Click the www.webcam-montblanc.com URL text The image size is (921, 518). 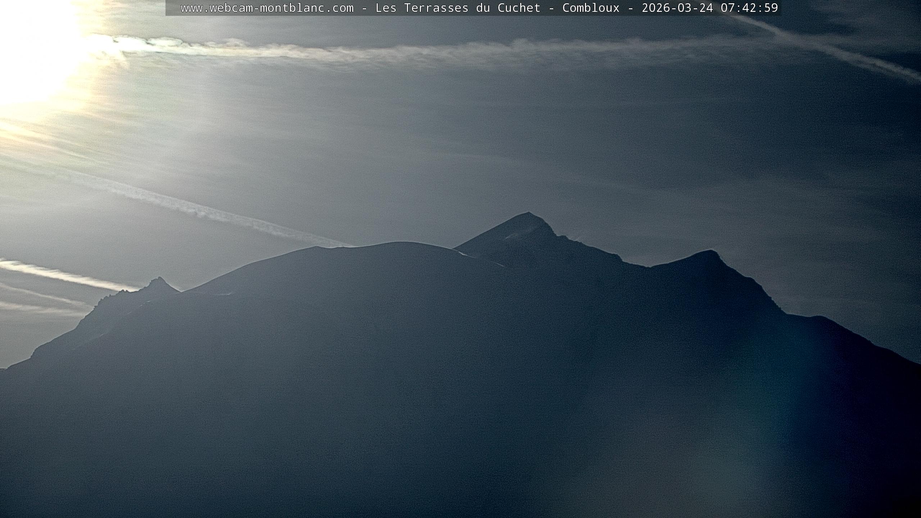[267, 8]
